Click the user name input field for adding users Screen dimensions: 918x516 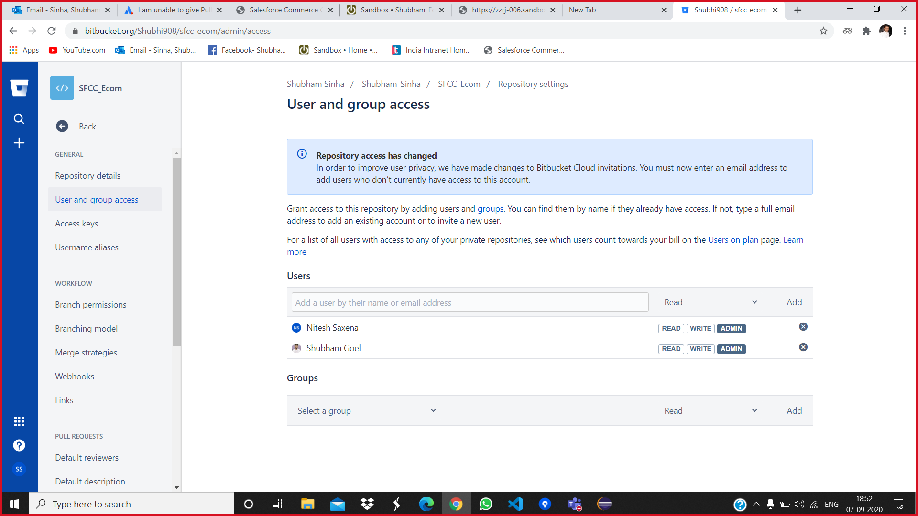tap(469, 302)
